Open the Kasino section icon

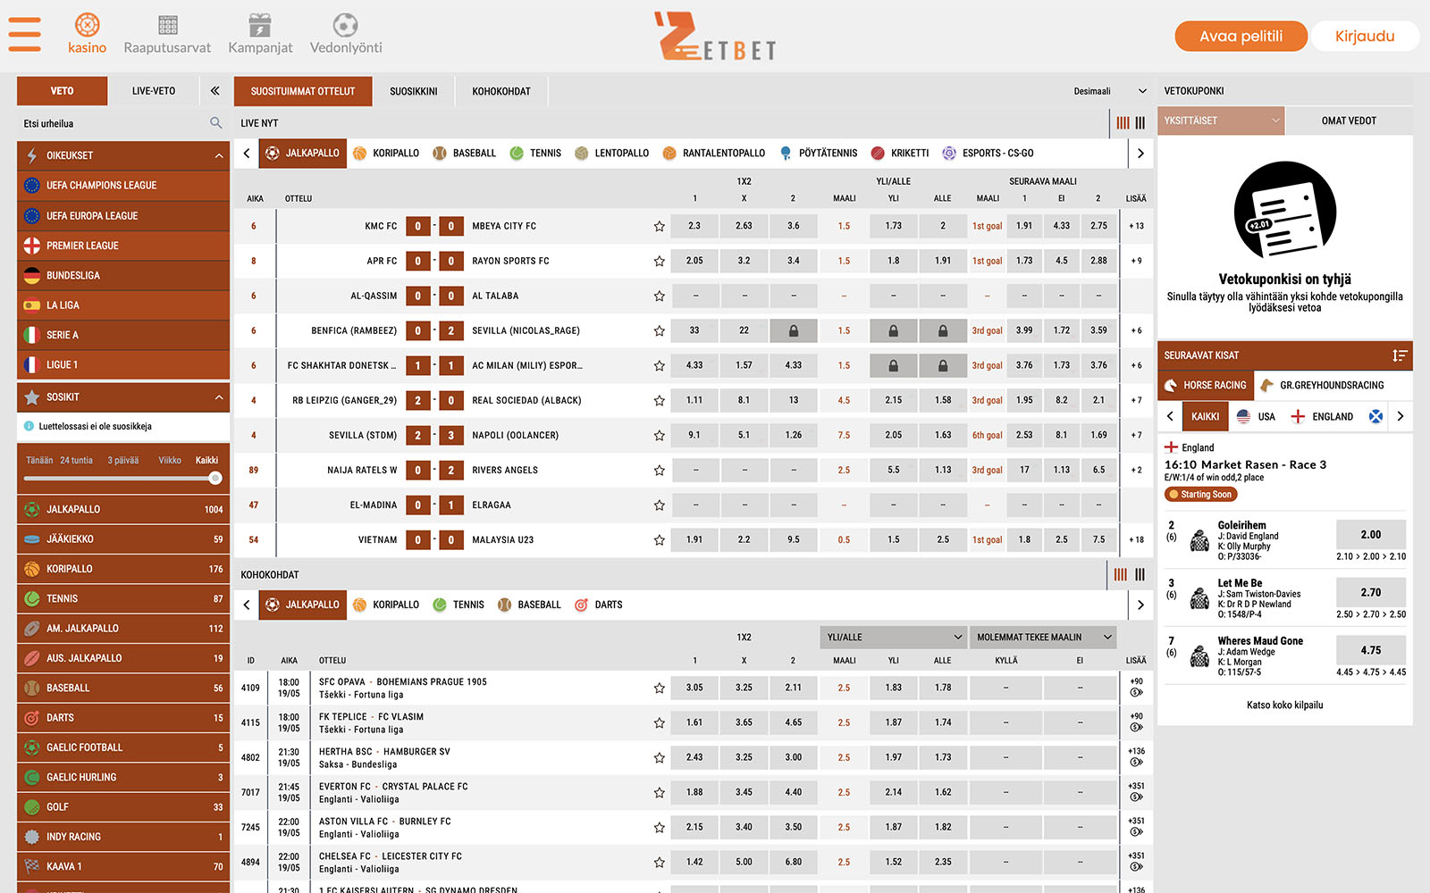[x=87, y=25]
